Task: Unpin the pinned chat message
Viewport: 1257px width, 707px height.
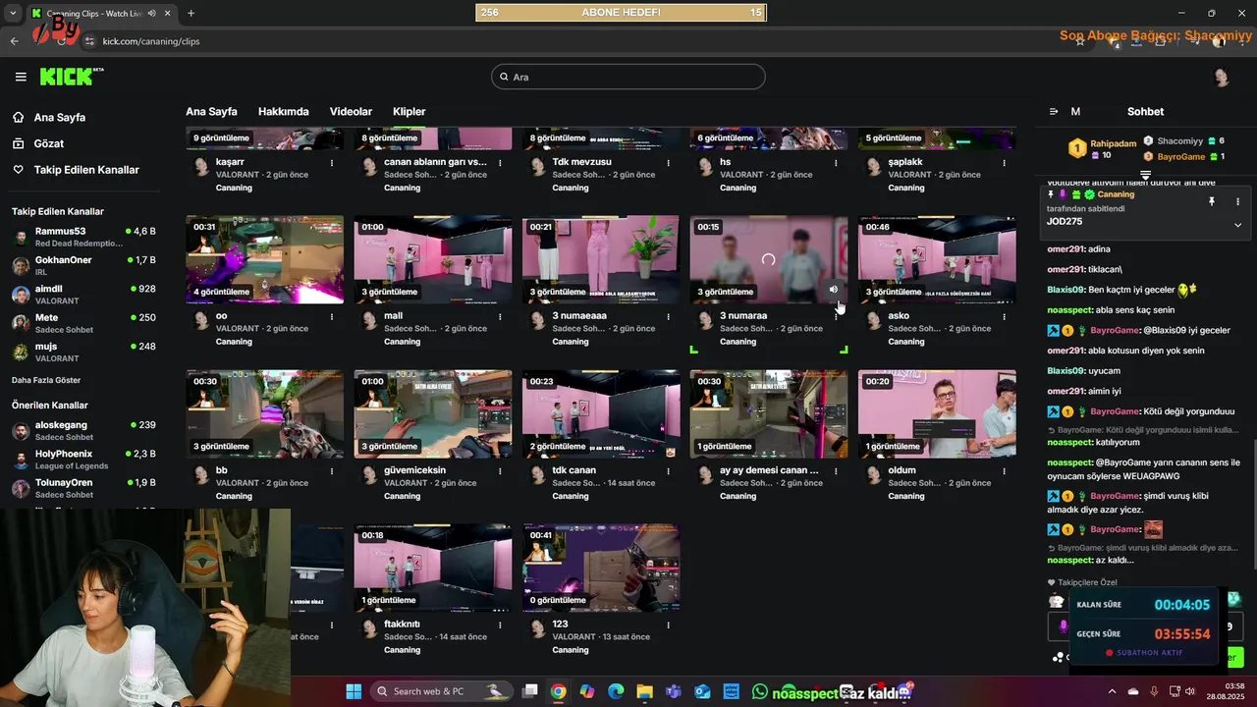Action: point(1212,201)
